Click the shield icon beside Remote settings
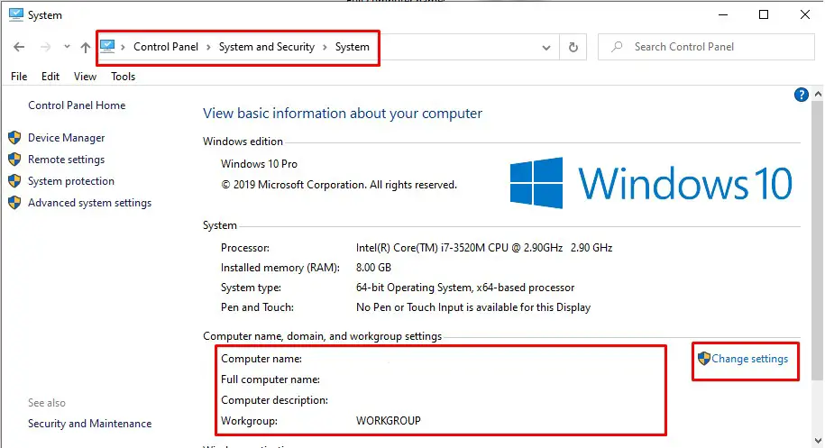 [x=14, y=160]
